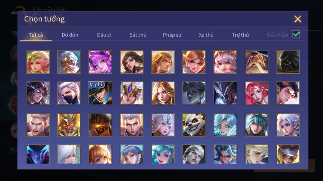Open the 'Đấu sĩ' tab
The width and height of the screenshot is (323, 181).
coord(104,35)
